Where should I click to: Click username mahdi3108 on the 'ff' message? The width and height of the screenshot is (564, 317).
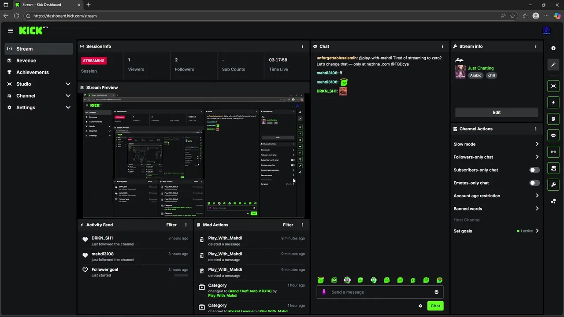click(327, 73)
